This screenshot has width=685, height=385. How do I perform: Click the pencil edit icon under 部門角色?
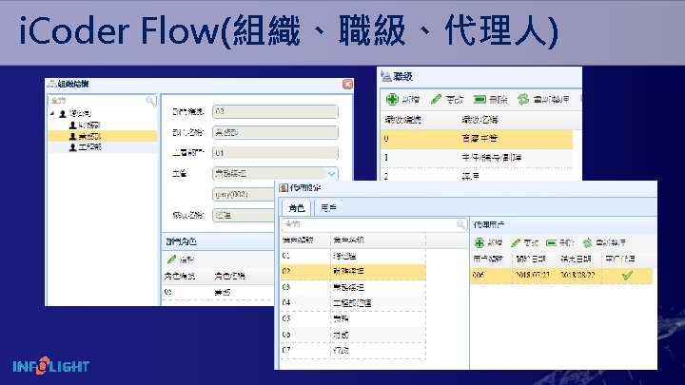coord(171,260)
